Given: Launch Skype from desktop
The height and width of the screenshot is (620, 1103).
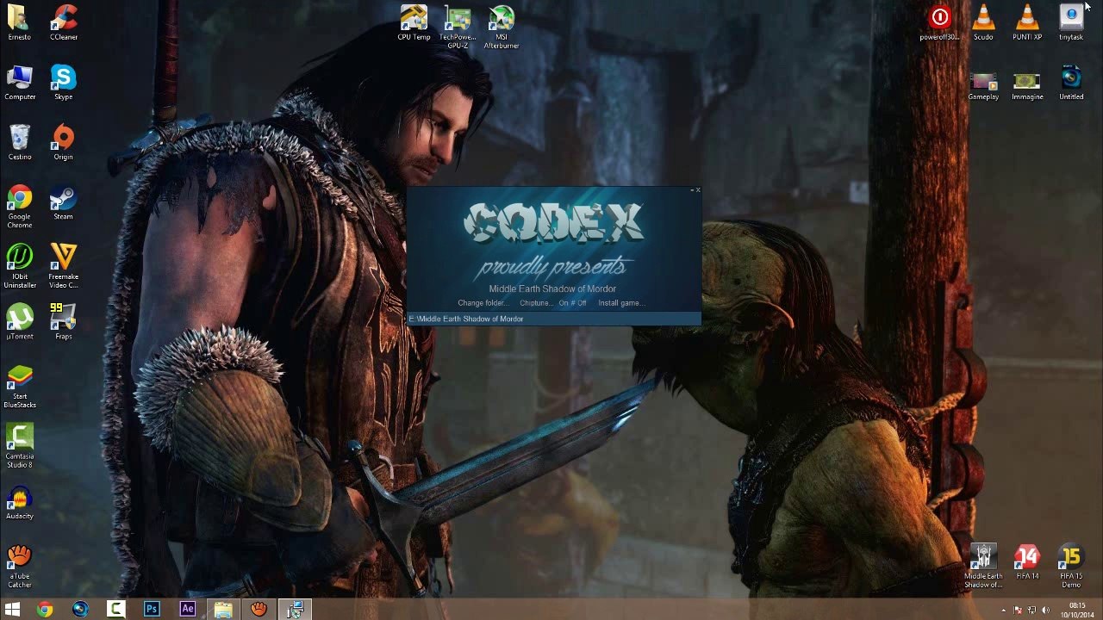Looking at the screenshot, I should (x=64, y=83).
